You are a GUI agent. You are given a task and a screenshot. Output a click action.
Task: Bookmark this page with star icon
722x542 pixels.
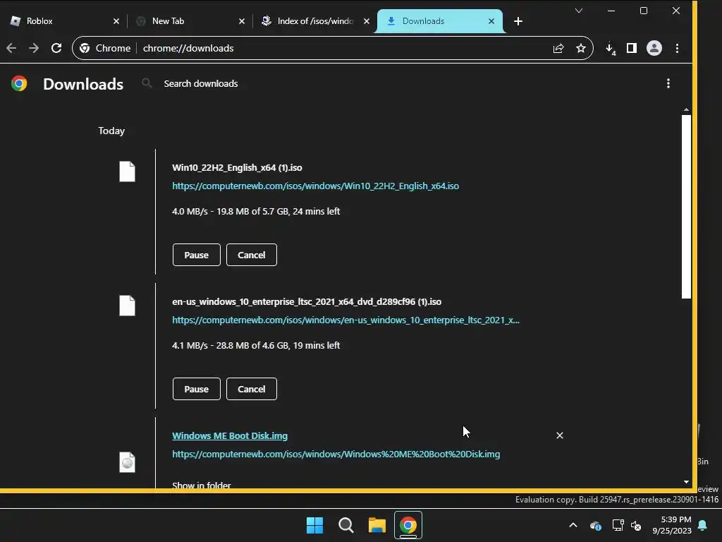581,48
